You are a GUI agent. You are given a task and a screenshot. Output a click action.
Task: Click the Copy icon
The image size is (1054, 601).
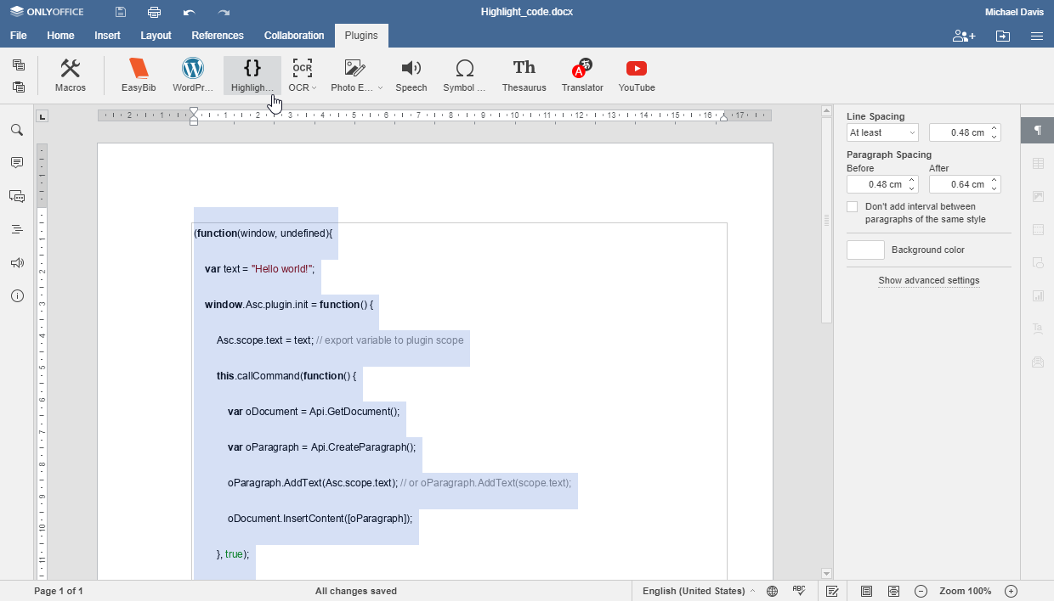coord(19,65)
